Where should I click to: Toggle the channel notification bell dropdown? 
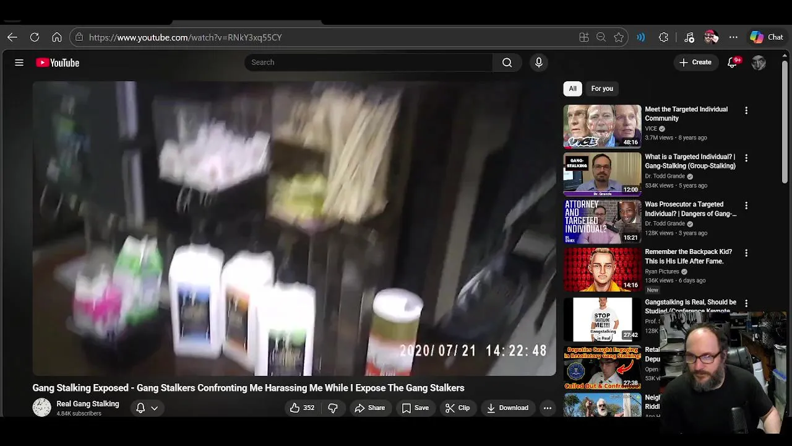coord(147,408)
